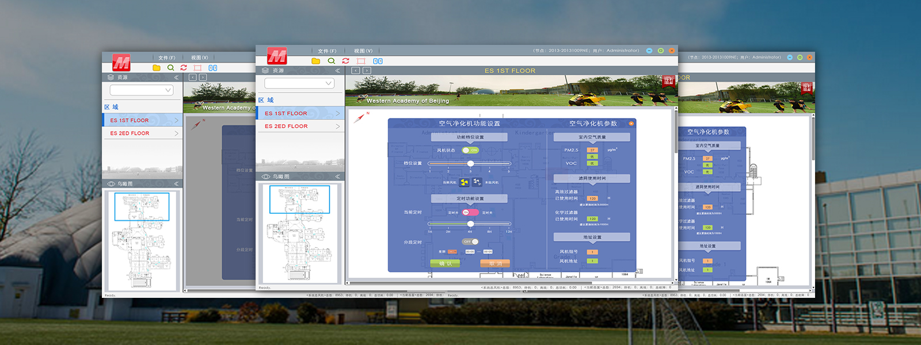Click the green magnifier search icon, front window
The width and height of the screenshot is (921, 345).
pyautogui.click(x=331, y=61)
